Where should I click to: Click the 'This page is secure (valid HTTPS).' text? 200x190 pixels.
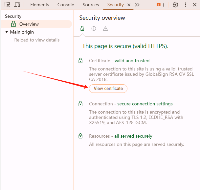pyautogui.click(x=125, y=46)
